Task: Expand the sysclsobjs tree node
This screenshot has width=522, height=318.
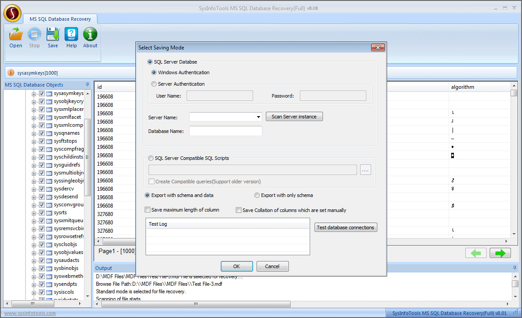Action: tap(35, 244)
